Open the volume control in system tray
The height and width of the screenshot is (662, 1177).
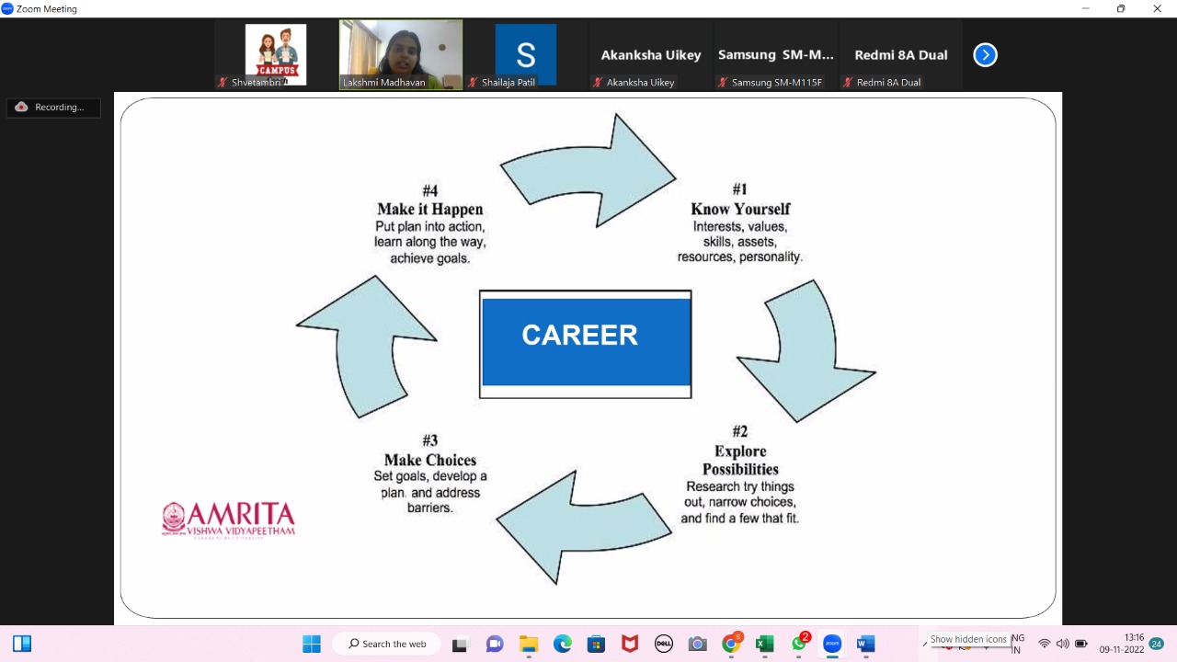pyautogui.click(x=1062, y=644)
